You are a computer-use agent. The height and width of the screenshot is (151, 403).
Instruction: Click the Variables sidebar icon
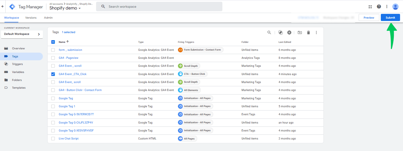6,72
